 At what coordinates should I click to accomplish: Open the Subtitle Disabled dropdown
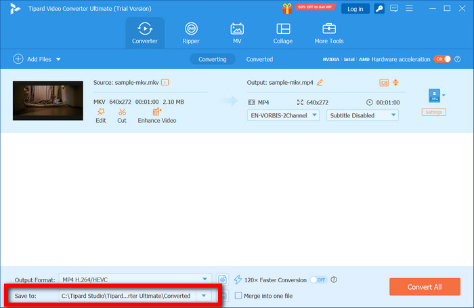coord(362,115)
